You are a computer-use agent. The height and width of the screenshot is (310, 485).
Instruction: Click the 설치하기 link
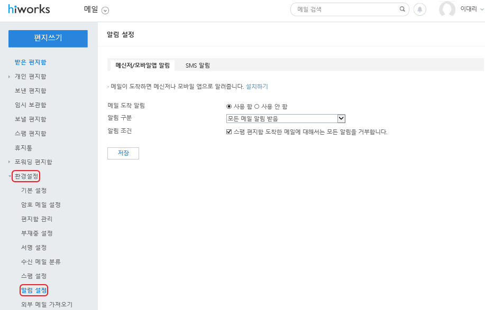pos(257,86)
